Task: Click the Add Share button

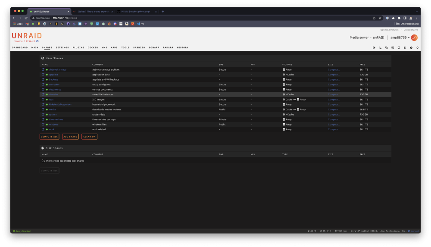Action: [70, 137]
